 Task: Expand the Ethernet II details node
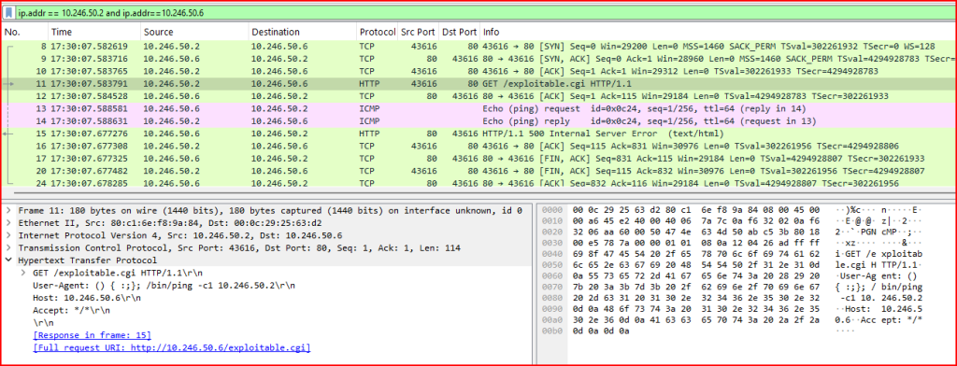7,222
